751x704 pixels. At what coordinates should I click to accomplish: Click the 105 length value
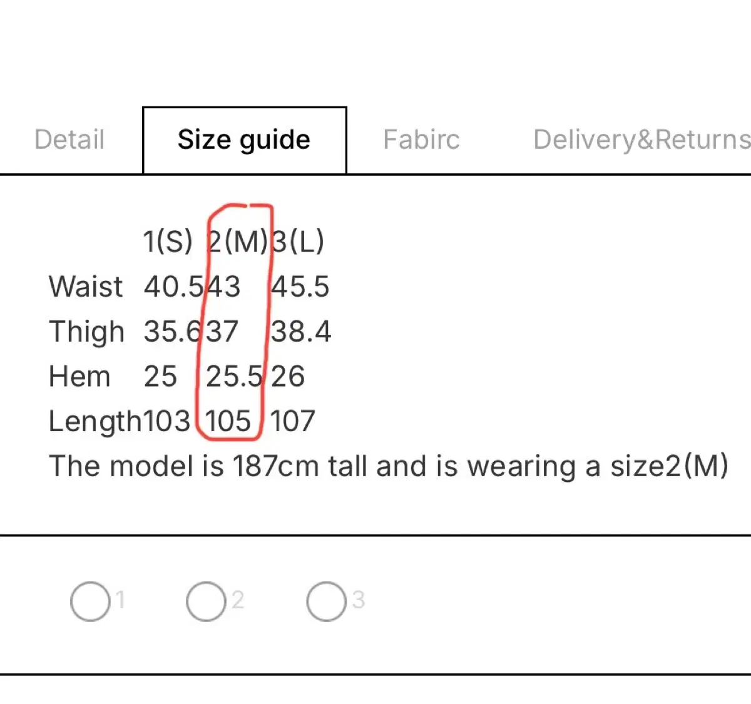pos(228,421)
